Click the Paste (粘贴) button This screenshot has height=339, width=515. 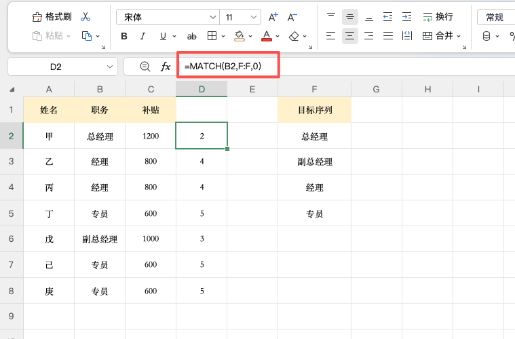click(48, 36)
